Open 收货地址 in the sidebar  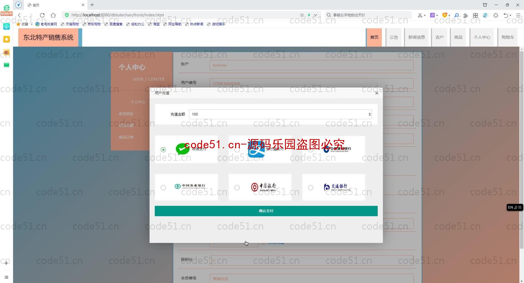click(x=126, y=114)
